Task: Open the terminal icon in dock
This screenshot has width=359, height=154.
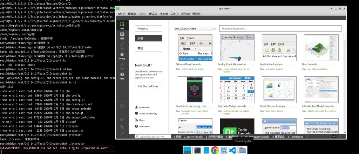Action: 198,150
